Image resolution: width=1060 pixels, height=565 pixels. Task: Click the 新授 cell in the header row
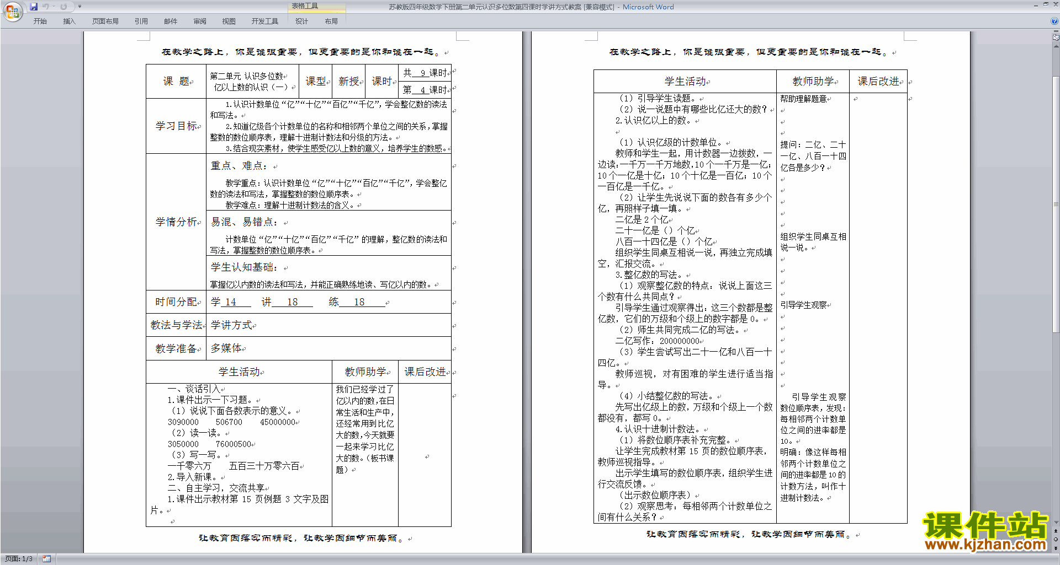349,82
